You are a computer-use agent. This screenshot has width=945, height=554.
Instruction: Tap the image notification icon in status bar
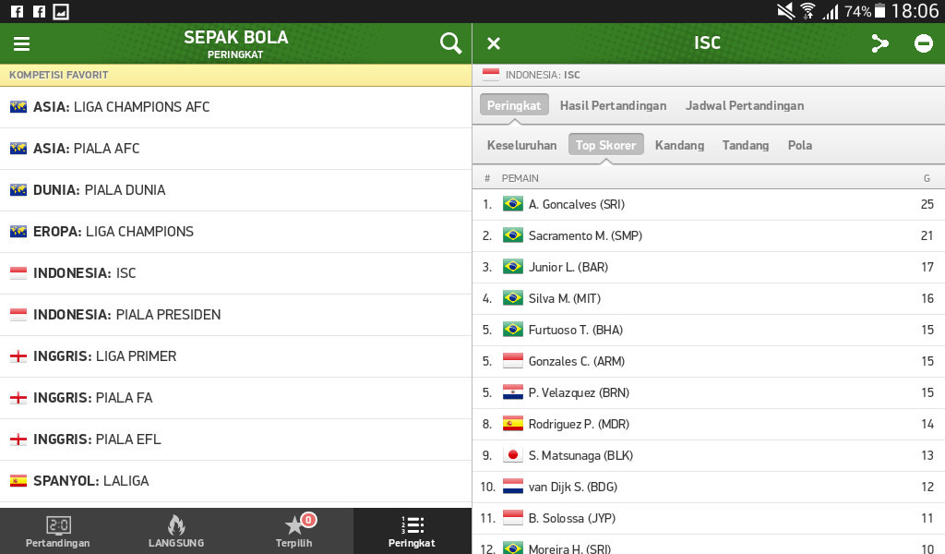pos(61,11)
